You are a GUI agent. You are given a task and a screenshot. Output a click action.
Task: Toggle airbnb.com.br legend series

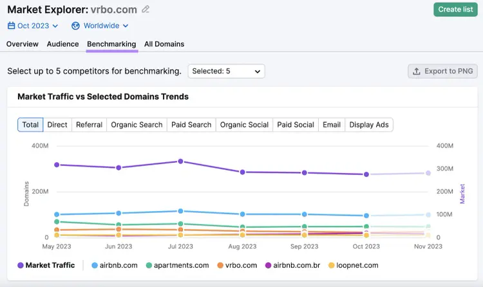point(292,265)
